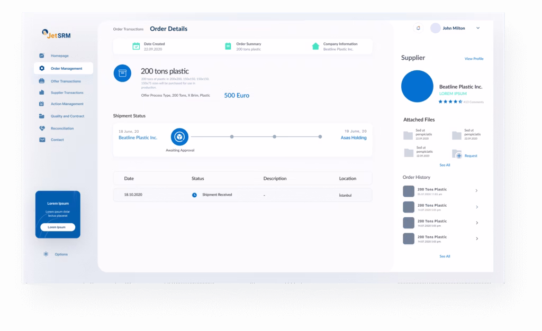Click the Reconciliation handshake icon
Screen dimensions: 542x331
[x=42, y=128]
